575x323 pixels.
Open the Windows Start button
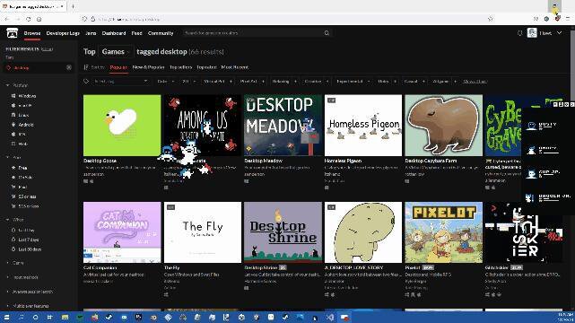pos(6,317)
